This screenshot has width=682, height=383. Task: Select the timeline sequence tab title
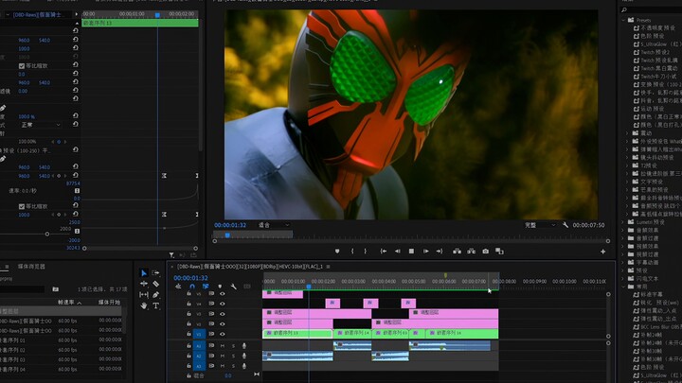250,267
